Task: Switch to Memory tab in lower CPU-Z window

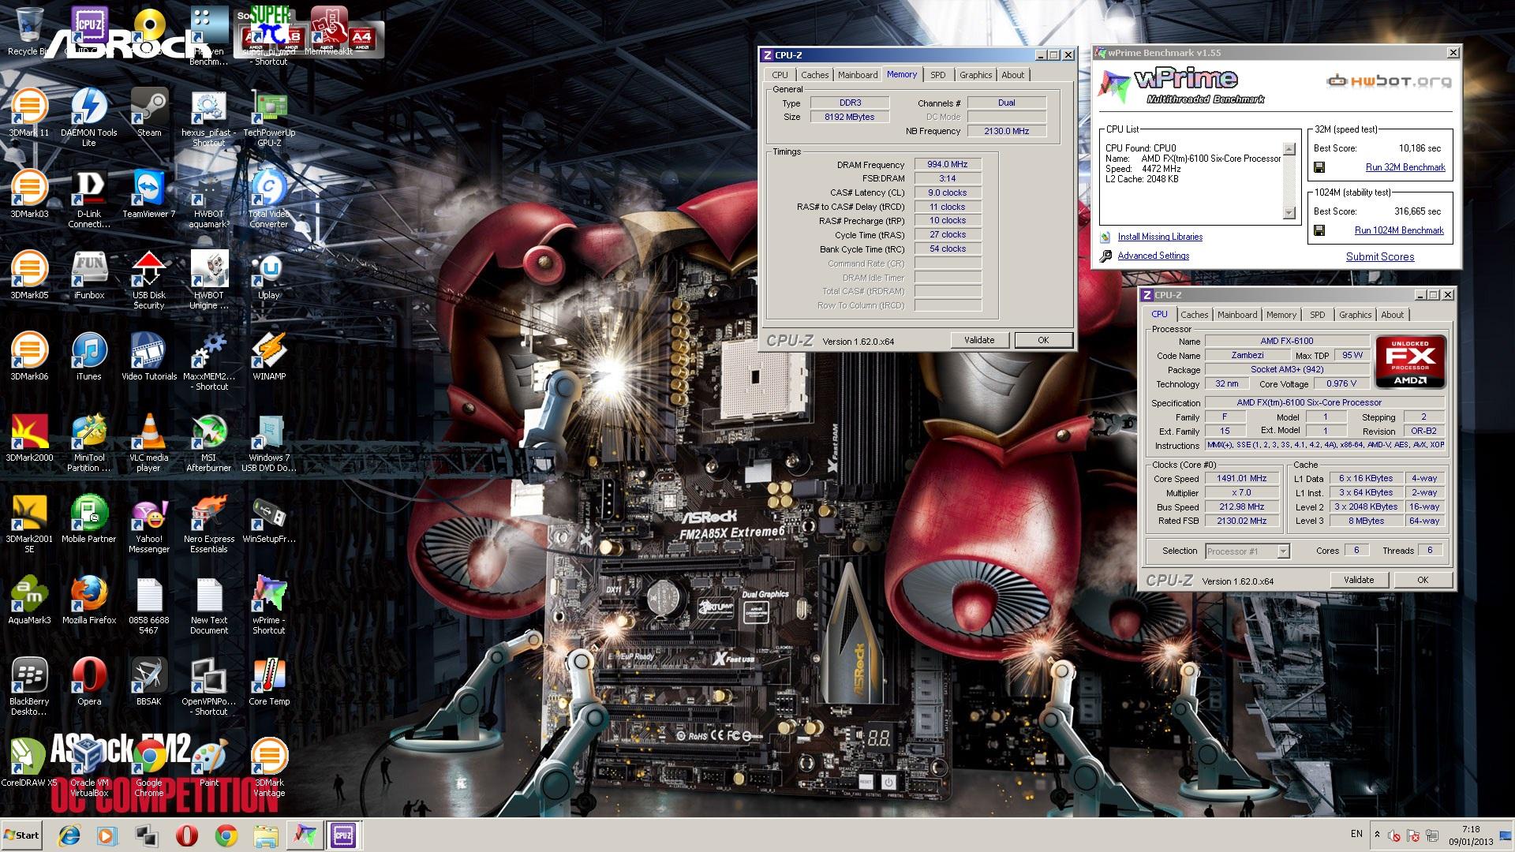Action: tap(1281, 315)
